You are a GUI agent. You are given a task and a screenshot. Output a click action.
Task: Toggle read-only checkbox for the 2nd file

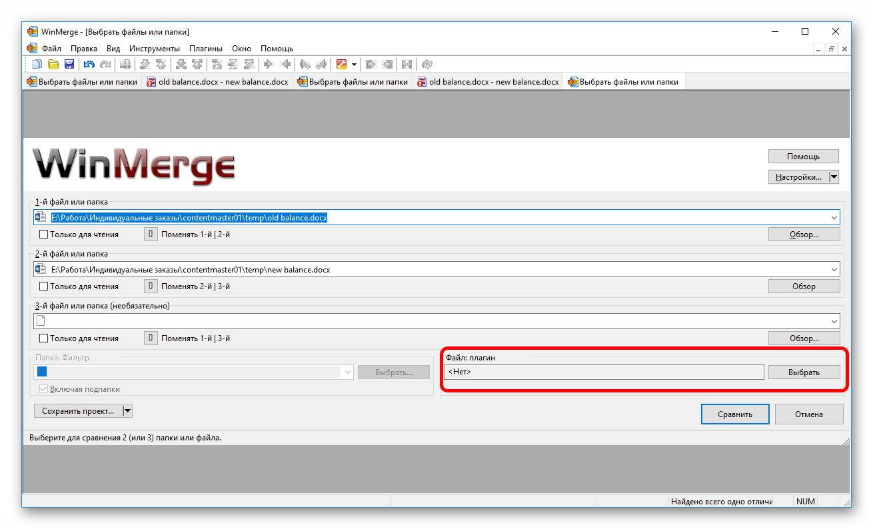point(44,286)
